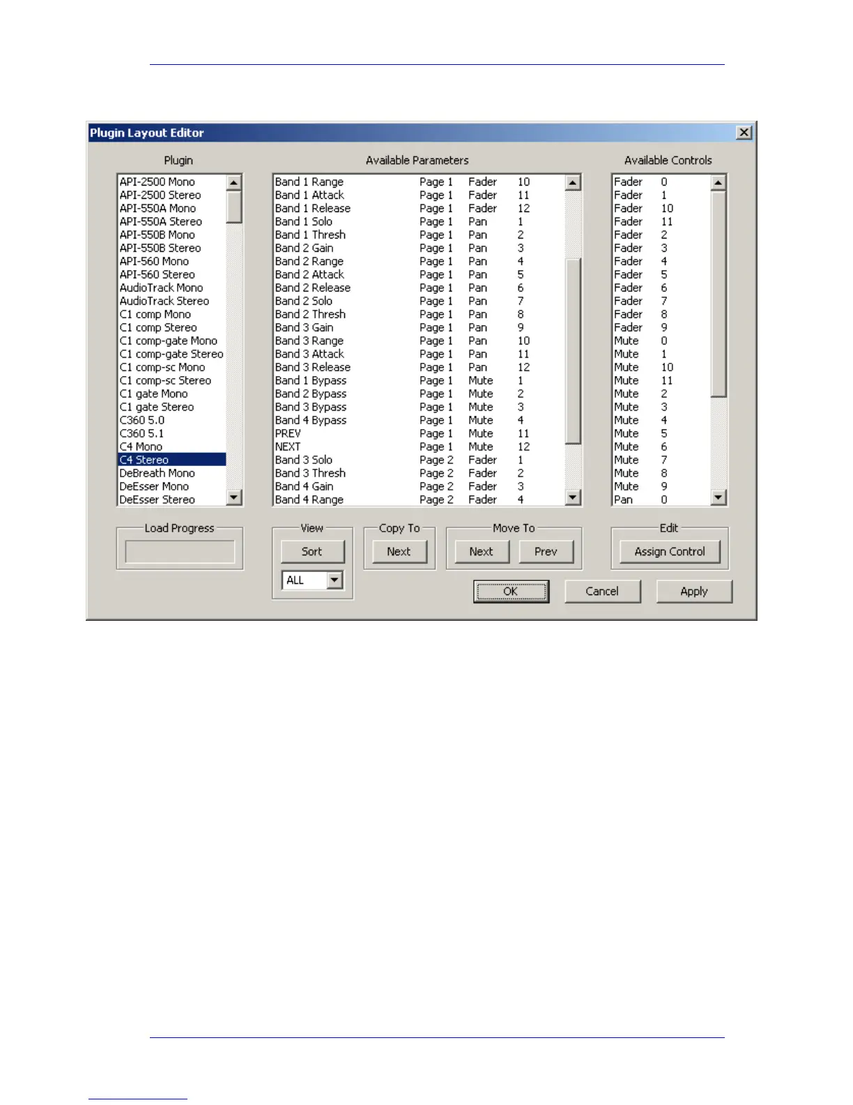This screenshot has height=1105, width=853.
Task: Select C1 comp-gate Stereo plugin
Action: [x=172, y=354]
